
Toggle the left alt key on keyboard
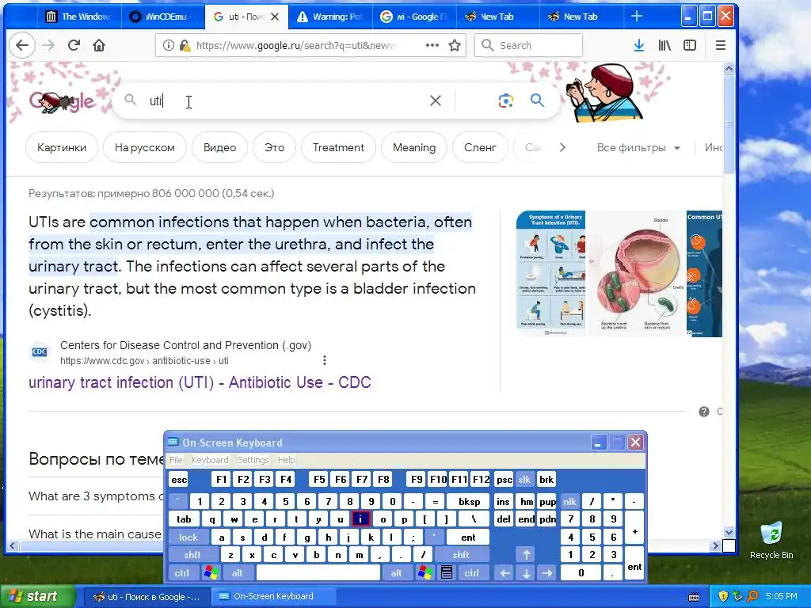point(237,573)
